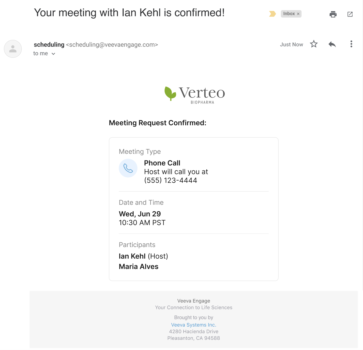Viewport: 363px width, 350px height.
Task: Click the sender's profile avatar
Action: [13, 49]
